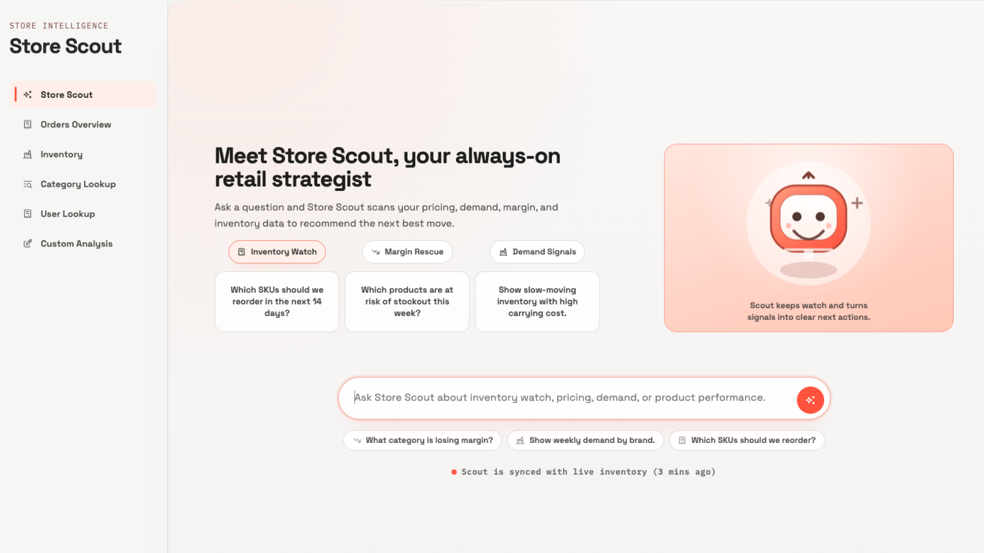Select the Store Scout sparkle icon
Image resolution: width=984 pixels, height=553 pixels.
28,94
